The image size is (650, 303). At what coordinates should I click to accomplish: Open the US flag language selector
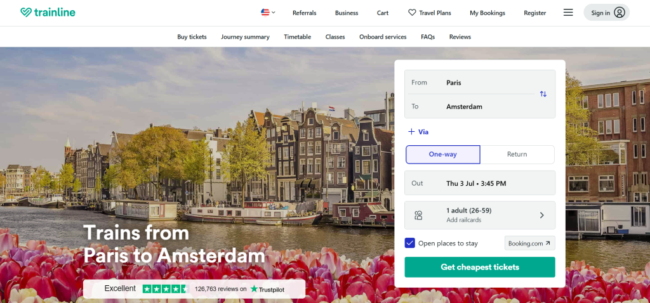point(269,13)
